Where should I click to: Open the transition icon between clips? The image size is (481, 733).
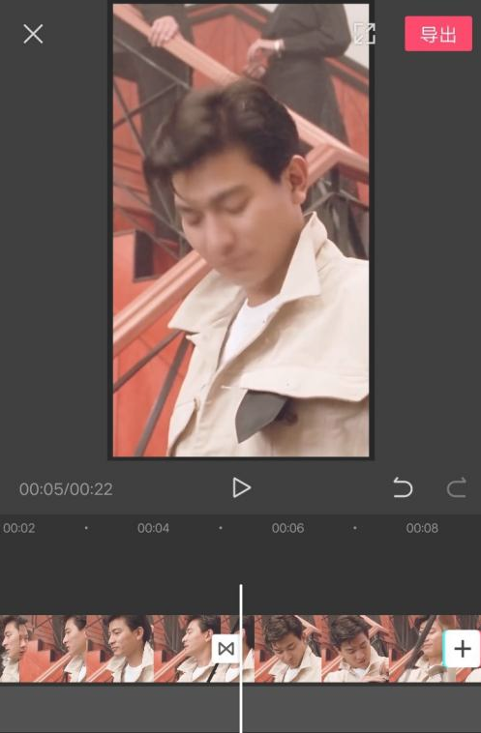(x=226, y=649)
